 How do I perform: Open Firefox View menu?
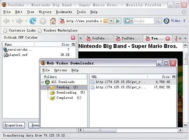tap(30, 12)
